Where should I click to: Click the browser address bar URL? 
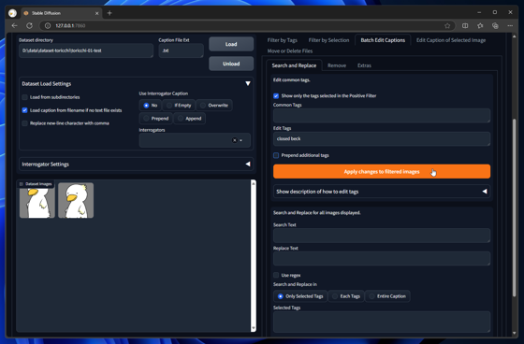click(70, 26)
